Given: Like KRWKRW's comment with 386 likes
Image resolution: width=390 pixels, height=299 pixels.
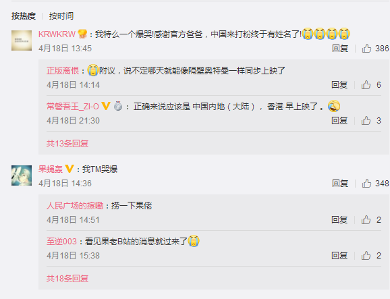Looking at the screenshot, I should (x=366, y=48).
